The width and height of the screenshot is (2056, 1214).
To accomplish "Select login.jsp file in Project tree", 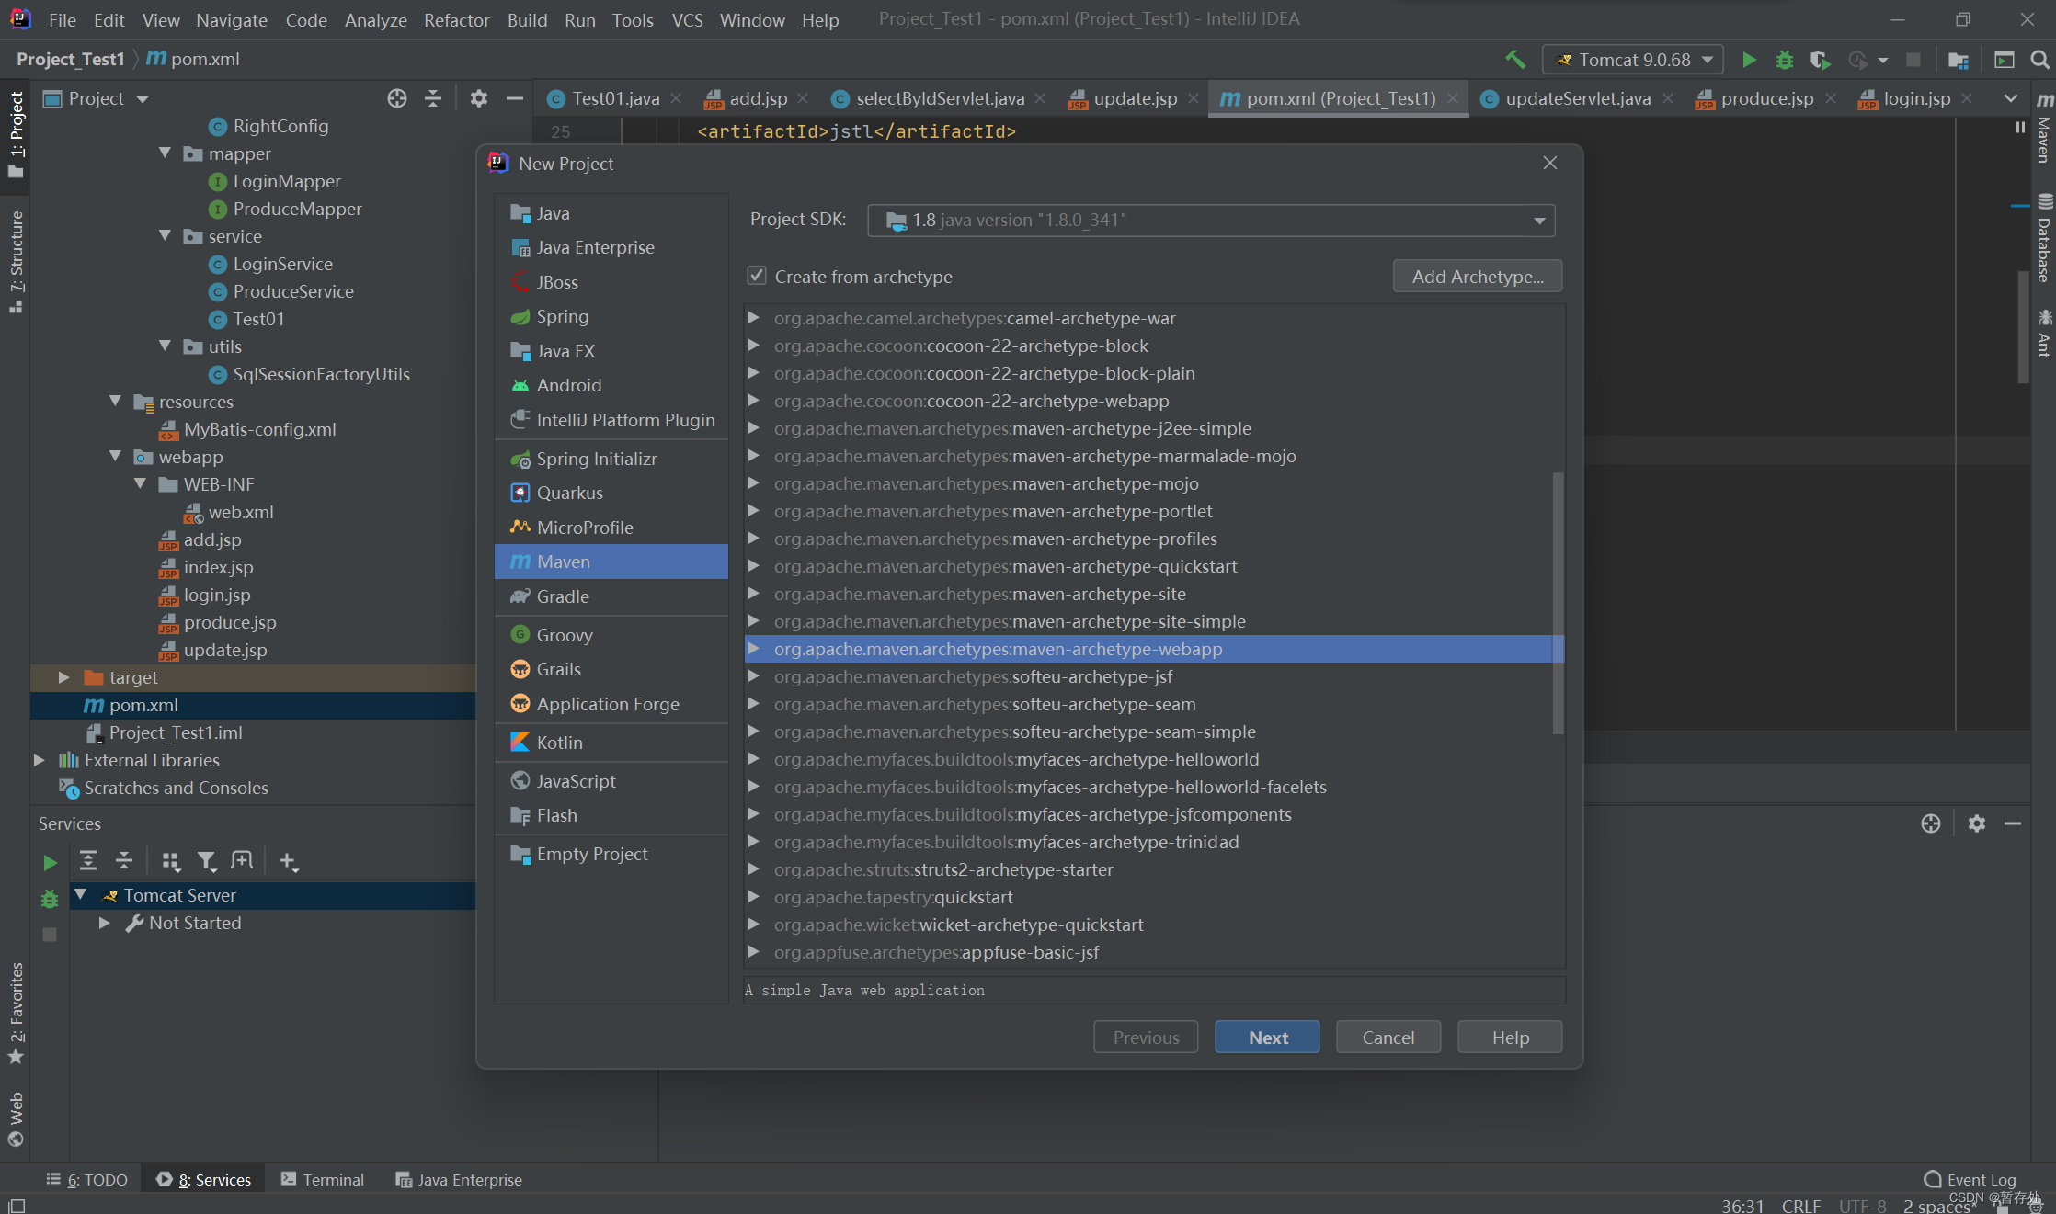I will click(217, 595).
